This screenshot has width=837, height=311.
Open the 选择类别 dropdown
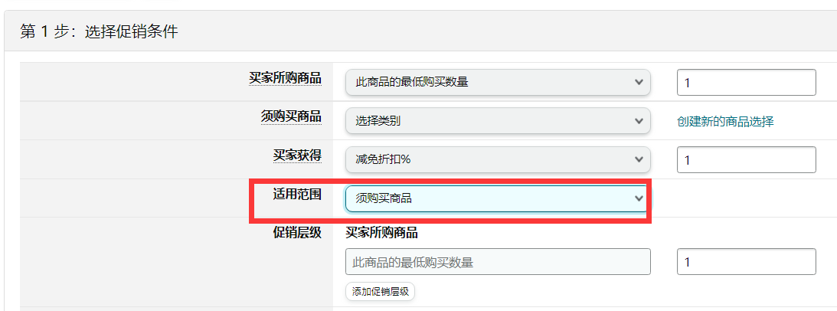click(498, 121)
